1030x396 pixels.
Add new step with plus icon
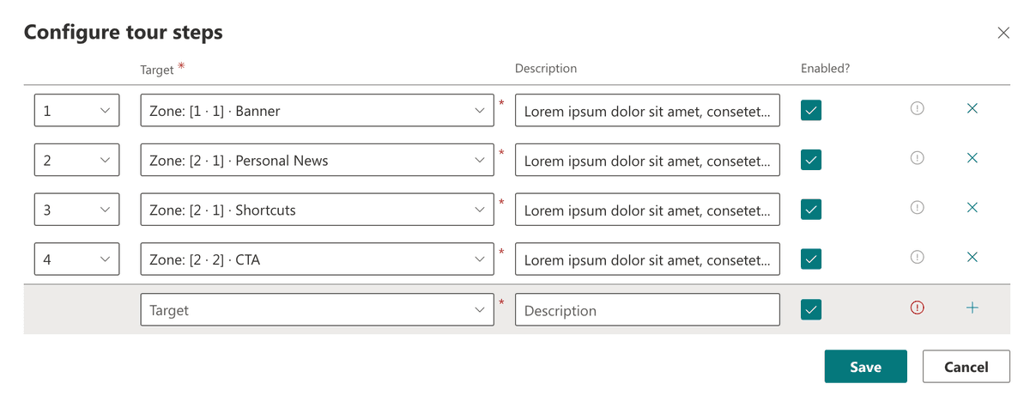[972, 308]
